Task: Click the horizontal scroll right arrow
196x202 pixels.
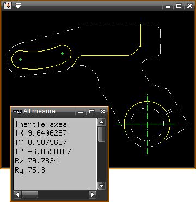Action: [93, 195]
